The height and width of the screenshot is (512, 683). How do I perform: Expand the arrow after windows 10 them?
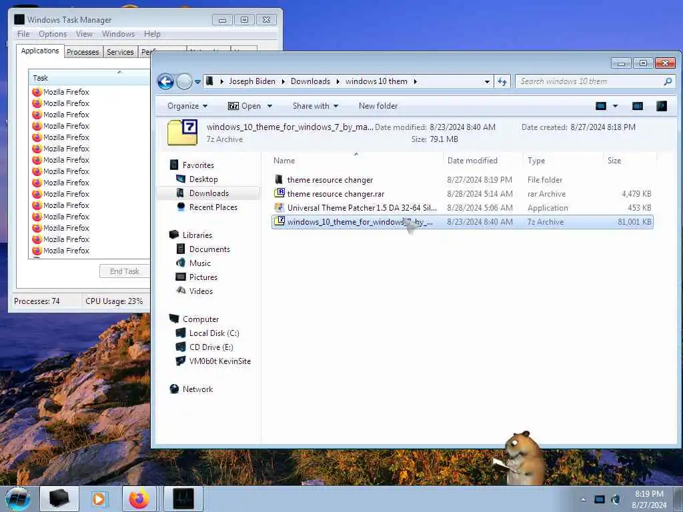point(415,81)
